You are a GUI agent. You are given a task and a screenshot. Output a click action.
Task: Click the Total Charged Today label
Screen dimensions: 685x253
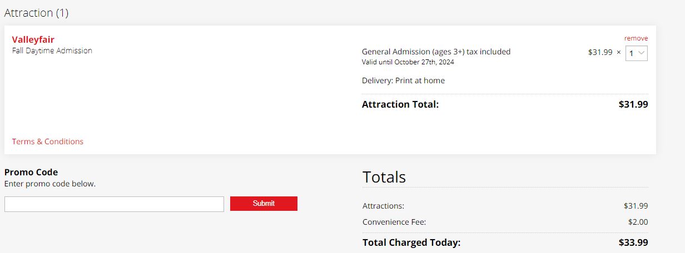pos(411,242)
